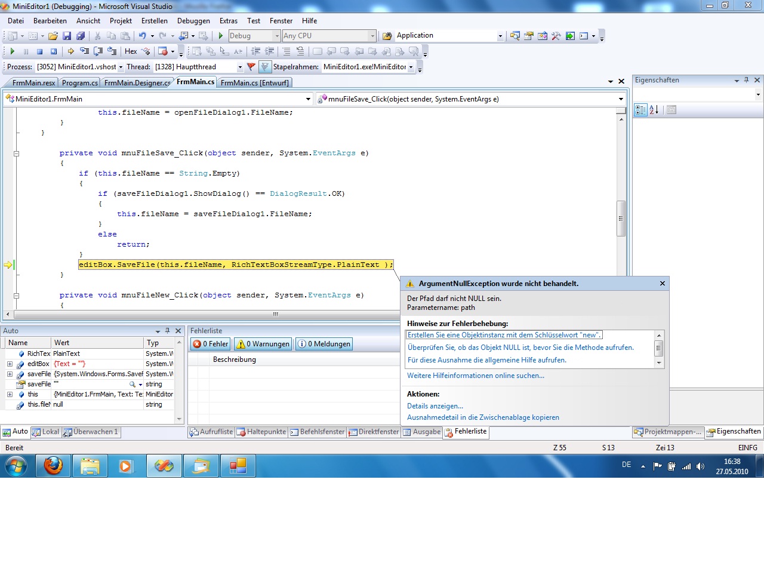Screen dimensions: 764x587
Task: Toggle show only flagged threads button
Action: coord(265,67)
